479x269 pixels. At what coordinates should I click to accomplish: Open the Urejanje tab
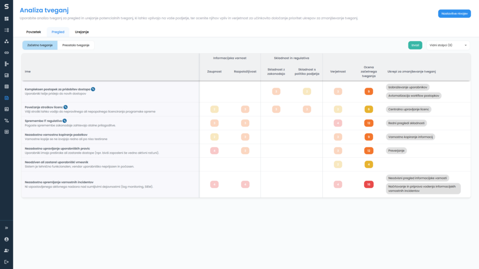(82, 32)
